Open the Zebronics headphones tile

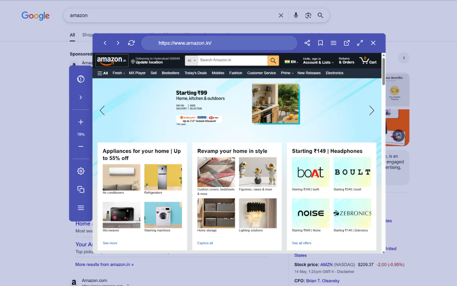click(x=352, y=213)
